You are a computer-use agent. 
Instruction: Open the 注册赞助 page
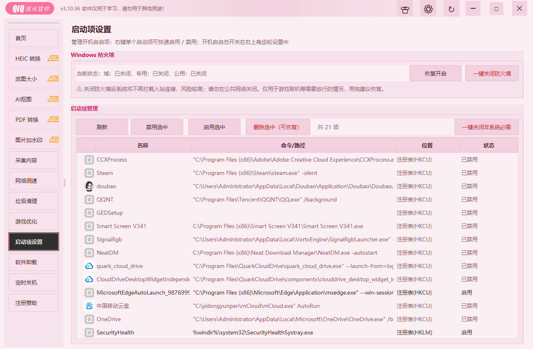(x=34, y=303)
